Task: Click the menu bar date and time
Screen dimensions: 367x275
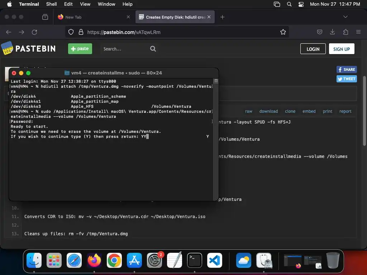Action: tap(335, 4)
